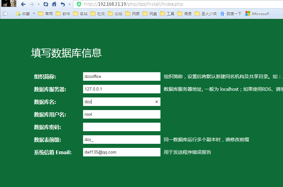Image resolution: width=283 pixels, height=187 pixels.
Task: Click the browser forward arrow
Action: coord(32,4)
